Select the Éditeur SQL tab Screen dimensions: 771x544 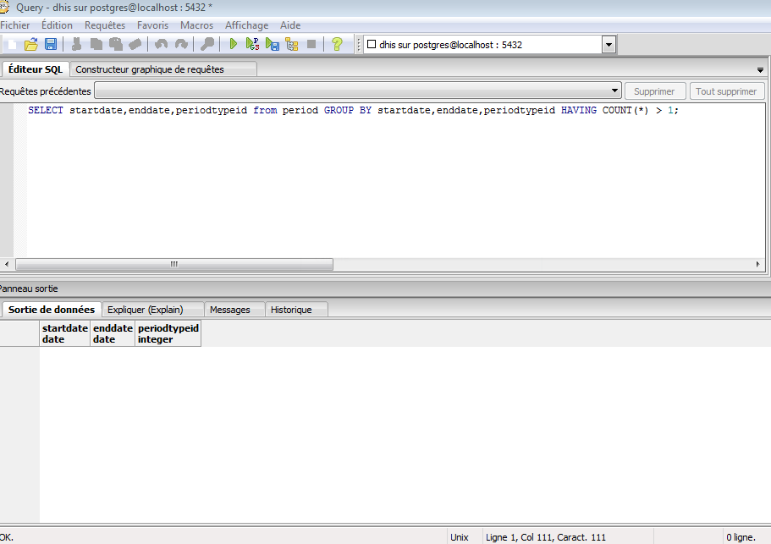pyautogui.click(x=36, y=69)
